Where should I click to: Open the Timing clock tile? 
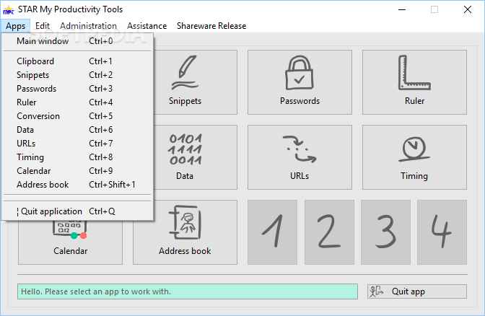(414, 157)
